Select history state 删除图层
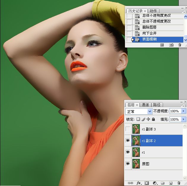Screen dimensions: 187x186 tap(158, 28)
